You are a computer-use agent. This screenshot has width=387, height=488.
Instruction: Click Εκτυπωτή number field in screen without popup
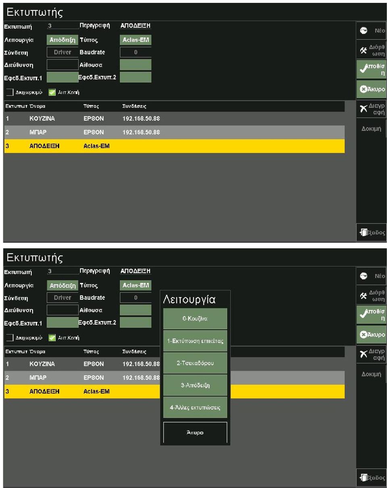[x=62, y=26]
